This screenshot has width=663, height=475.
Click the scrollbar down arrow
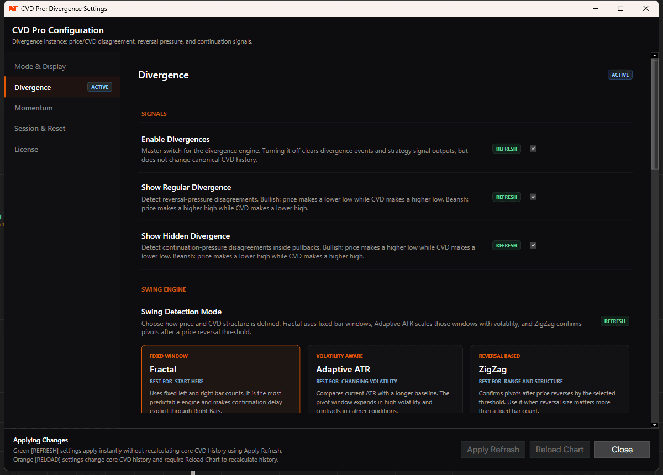coord(655,425)
